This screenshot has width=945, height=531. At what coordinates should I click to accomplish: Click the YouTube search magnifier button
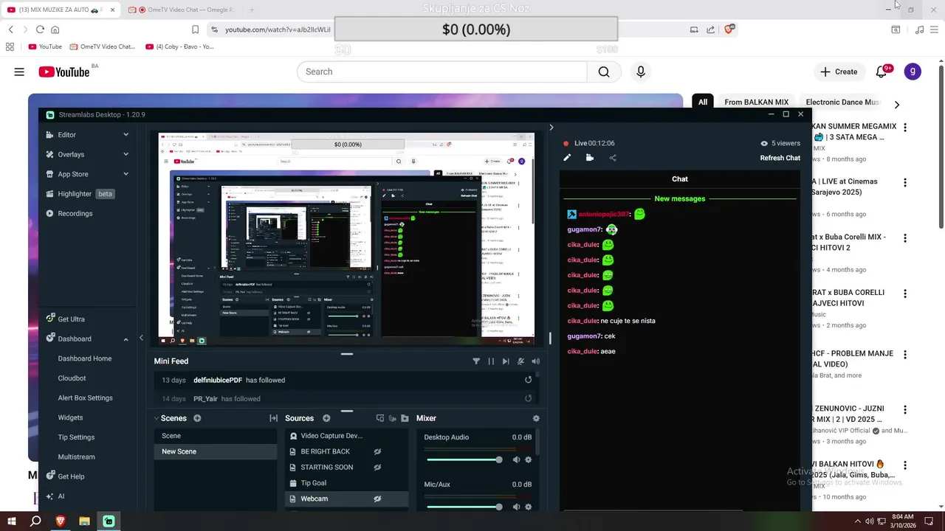click(x=604, y=72)
